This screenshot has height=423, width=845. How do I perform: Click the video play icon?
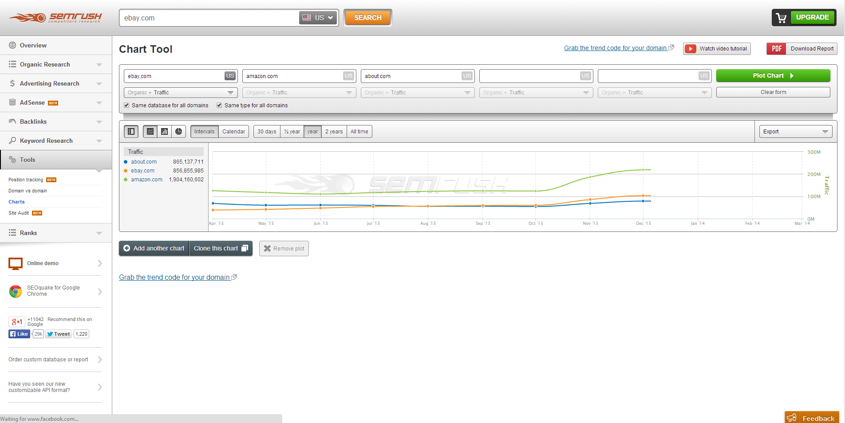690,49
